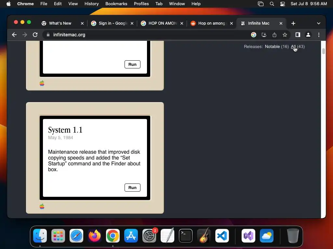Open the Chrome application menu

25,4
